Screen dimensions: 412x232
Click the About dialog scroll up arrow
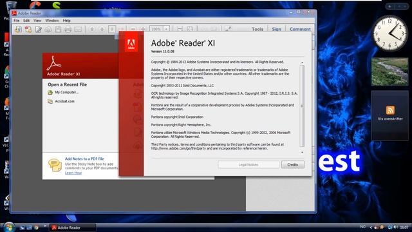coord(302,63)
